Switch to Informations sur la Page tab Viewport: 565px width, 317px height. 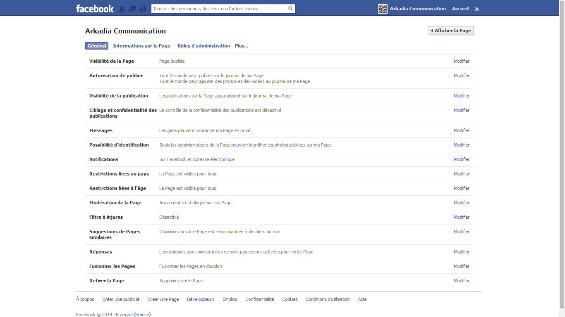[141, 46]
